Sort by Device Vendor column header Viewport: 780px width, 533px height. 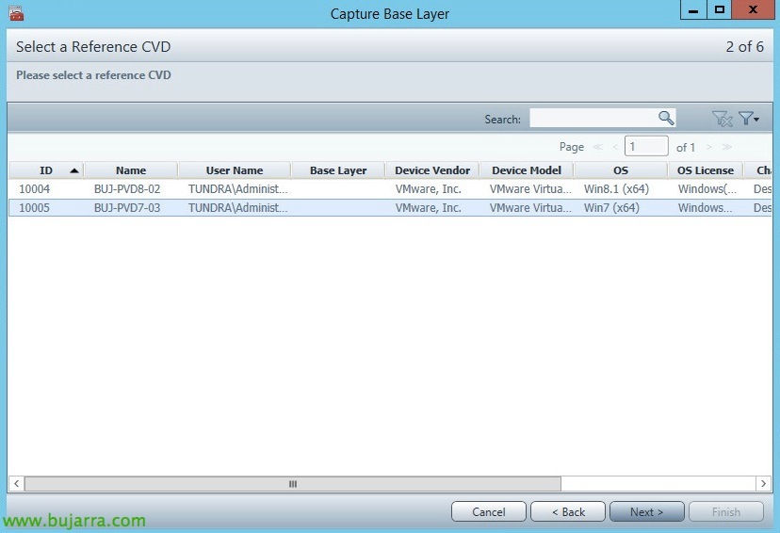(432, 170)
